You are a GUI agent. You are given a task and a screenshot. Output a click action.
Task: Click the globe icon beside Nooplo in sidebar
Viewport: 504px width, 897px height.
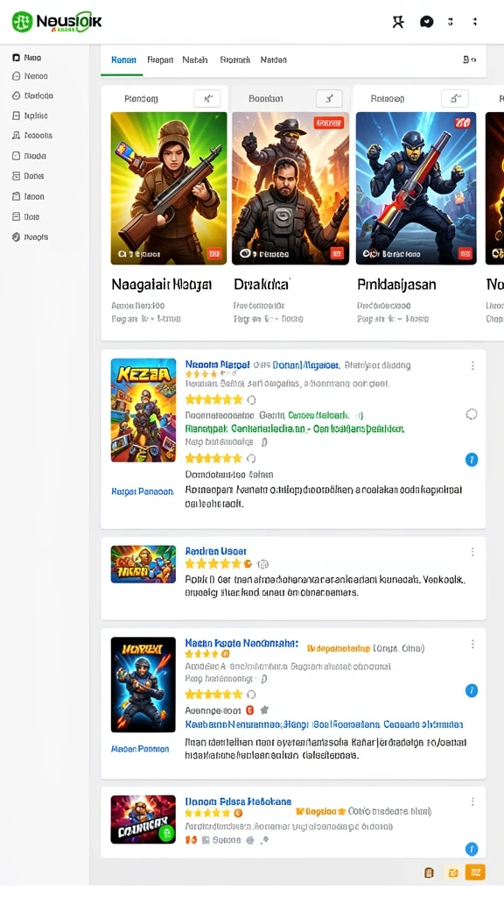tap(16, 237)
